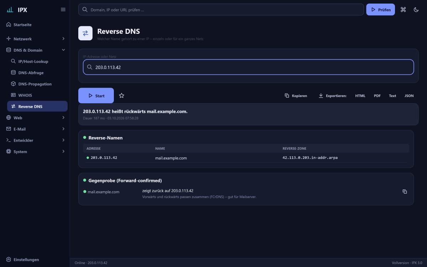Open DNS-Abfrage menu item

pos(37,73)
